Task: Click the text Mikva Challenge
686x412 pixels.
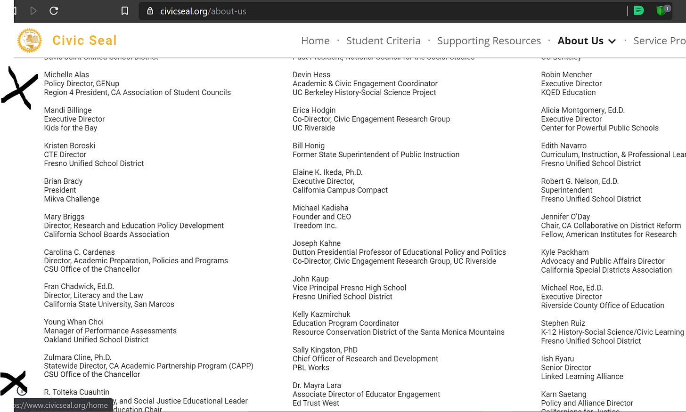Action: [72, 199]
